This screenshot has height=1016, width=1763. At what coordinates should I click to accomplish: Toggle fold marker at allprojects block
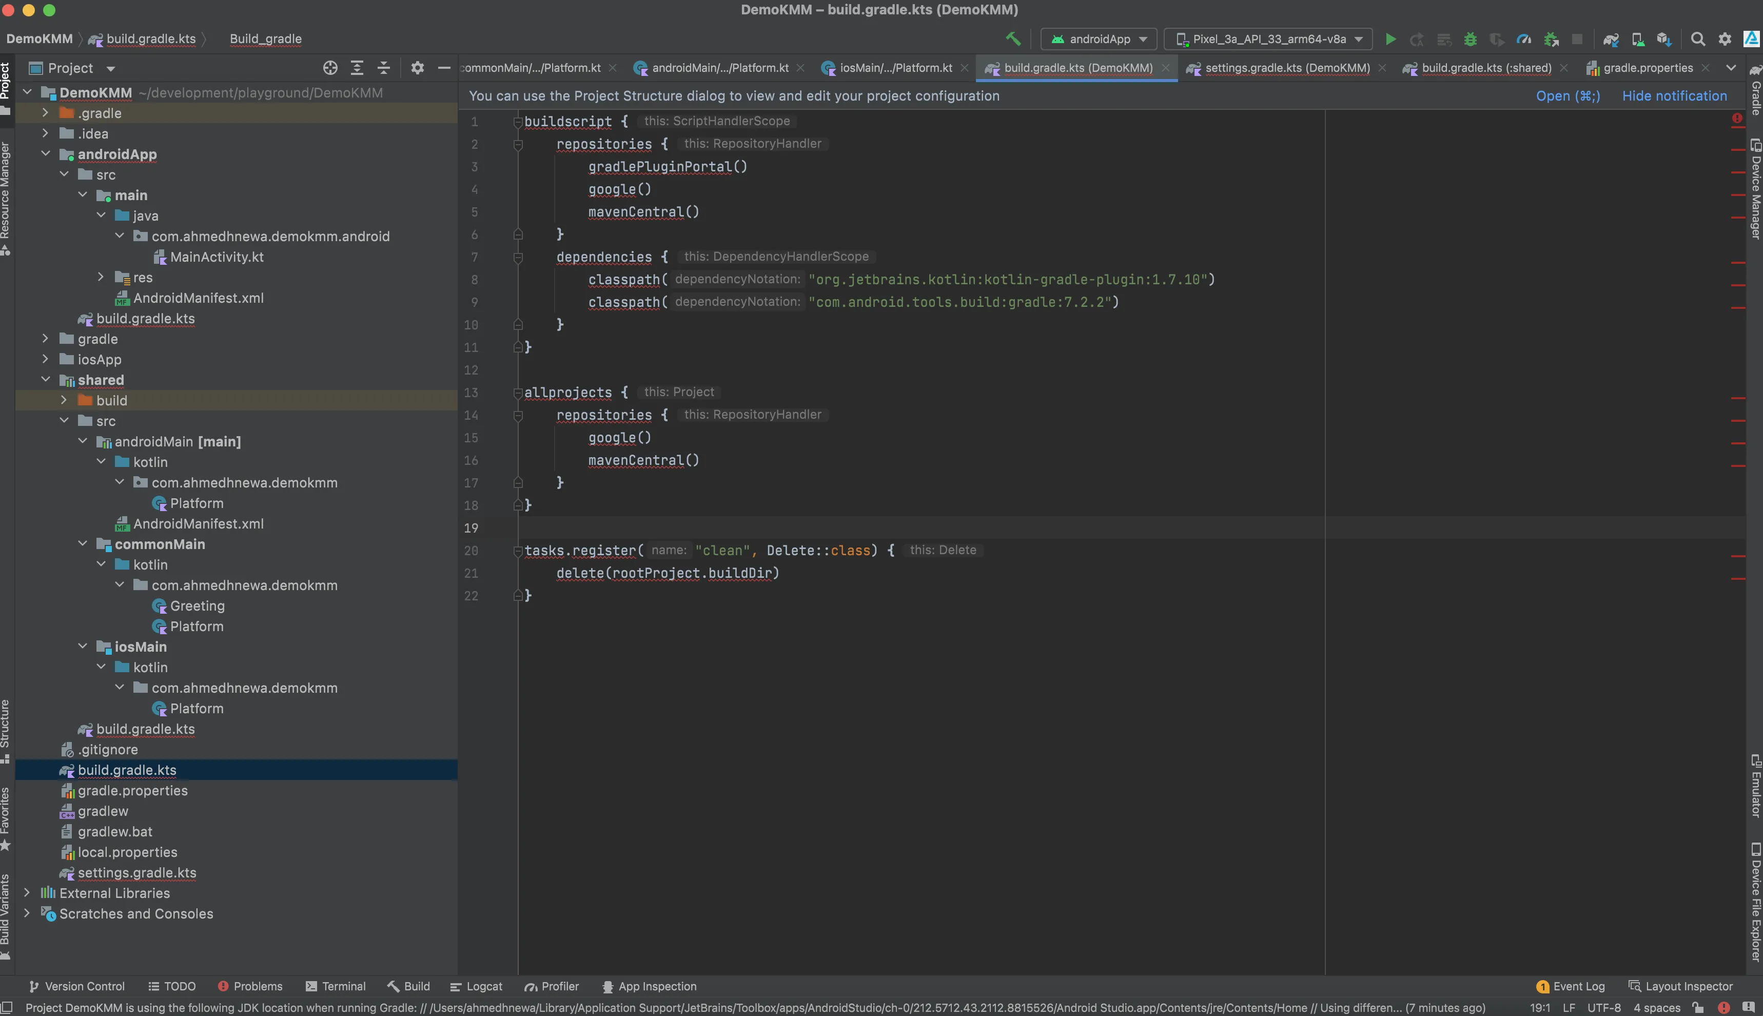[518, 393]
